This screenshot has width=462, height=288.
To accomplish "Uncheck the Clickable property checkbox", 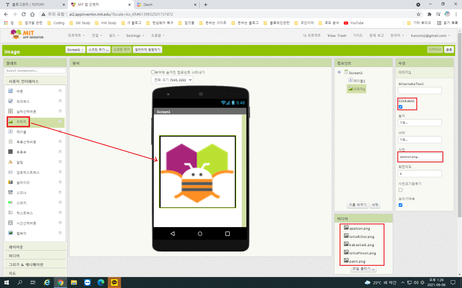I will coord(400,107).
